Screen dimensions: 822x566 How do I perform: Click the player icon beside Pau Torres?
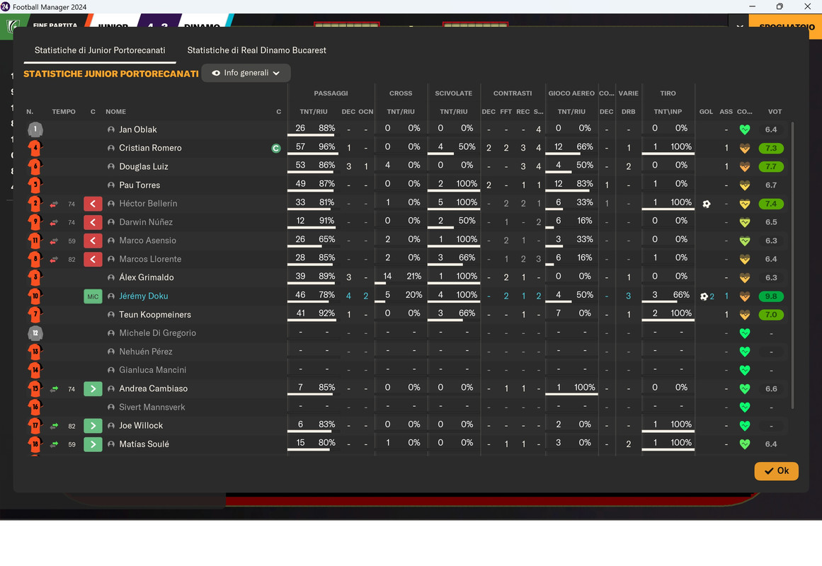click(x=110, y=185)
